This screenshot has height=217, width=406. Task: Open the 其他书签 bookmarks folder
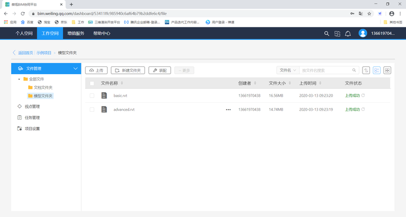pos(393,22)
